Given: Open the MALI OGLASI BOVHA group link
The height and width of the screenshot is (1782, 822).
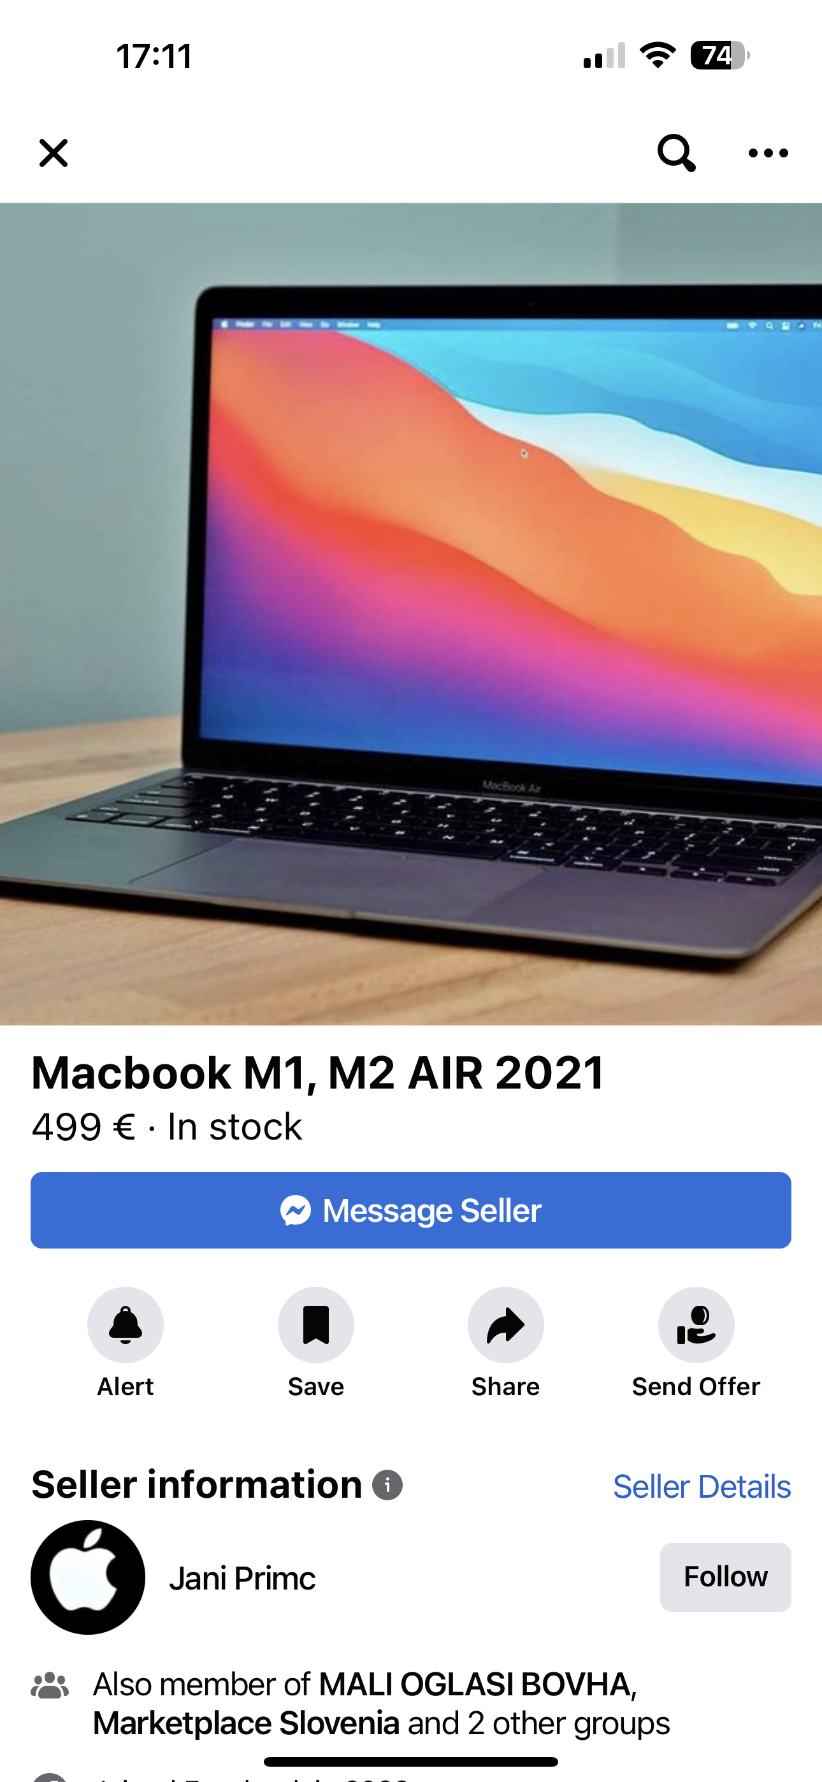Looking at the screenshot, I should pos(475,1684).
